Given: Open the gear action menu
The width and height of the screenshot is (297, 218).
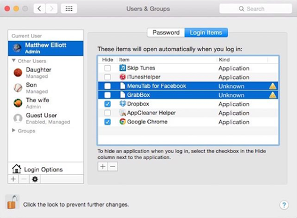Looking at the screenshot, I should click(35, 179).
